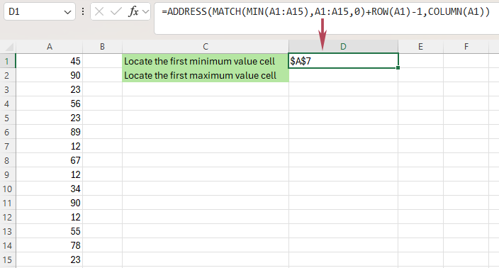Select row 14 header
The height and width of the screenshot is (268, 499).
pos(8,245)
